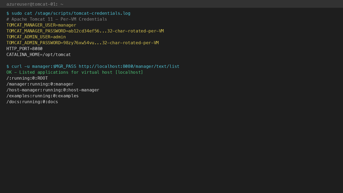Select the TOMCAT_ADMIN_USER=admin line
Image resolution: width=343 pixels, height=193 pixels.
pos(36,37)
